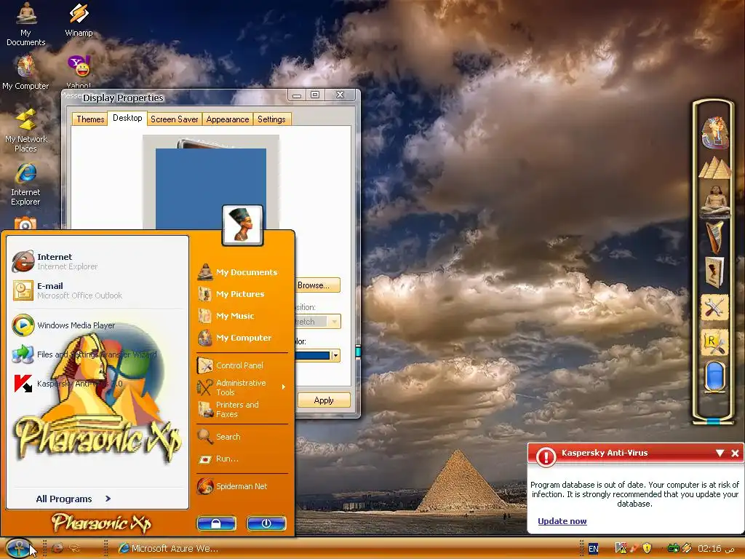
Task: Open the Kaspersky notification dropdown arrow
Action: point(720,453)
